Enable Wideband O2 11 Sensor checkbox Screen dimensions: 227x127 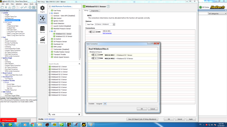(x=50, y=72)
